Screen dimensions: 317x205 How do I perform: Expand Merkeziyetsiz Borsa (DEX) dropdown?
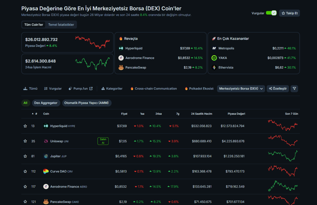click(x=241, y=88)
